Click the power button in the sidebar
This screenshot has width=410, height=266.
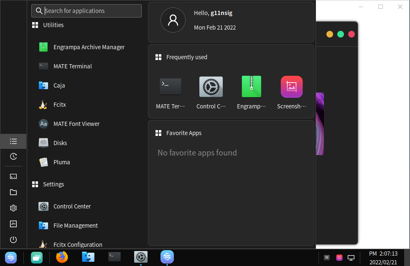point(13,240)
